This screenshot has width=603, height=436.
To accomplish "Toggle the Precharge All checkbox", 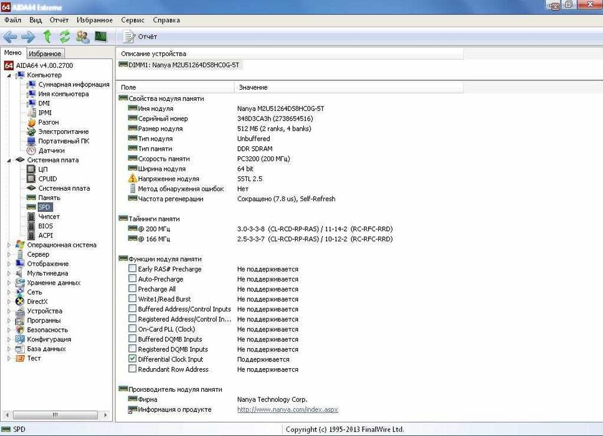I will pyautogui.click(x=132, y=288).
